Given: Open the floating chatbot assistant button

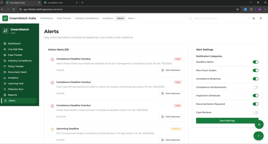Looking at the screenshot, I should pyautogui.click(x=259, y=124).
